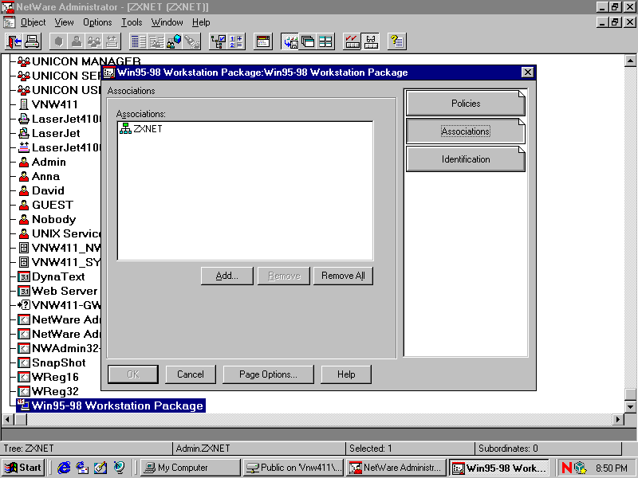Select the Admin user in tree
Image resolution: width=638 pixels, height=478 pixels.
point(43,163)
